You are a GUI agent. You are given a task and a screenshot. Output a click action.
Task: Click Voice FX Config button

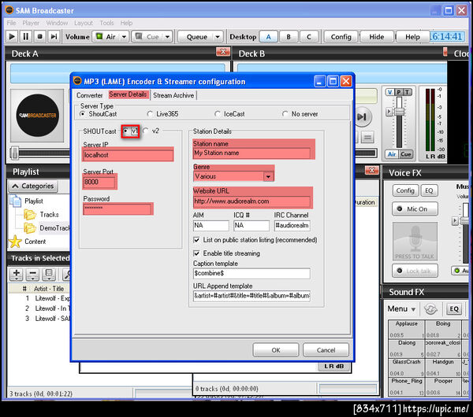405,190
